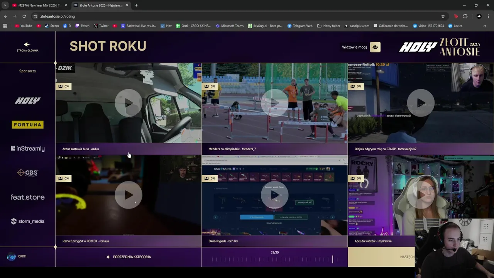494x278 pixels.
Task: Go to Poprzednia Kategoria
Action: pyautogui.click(x=129, y=257)
